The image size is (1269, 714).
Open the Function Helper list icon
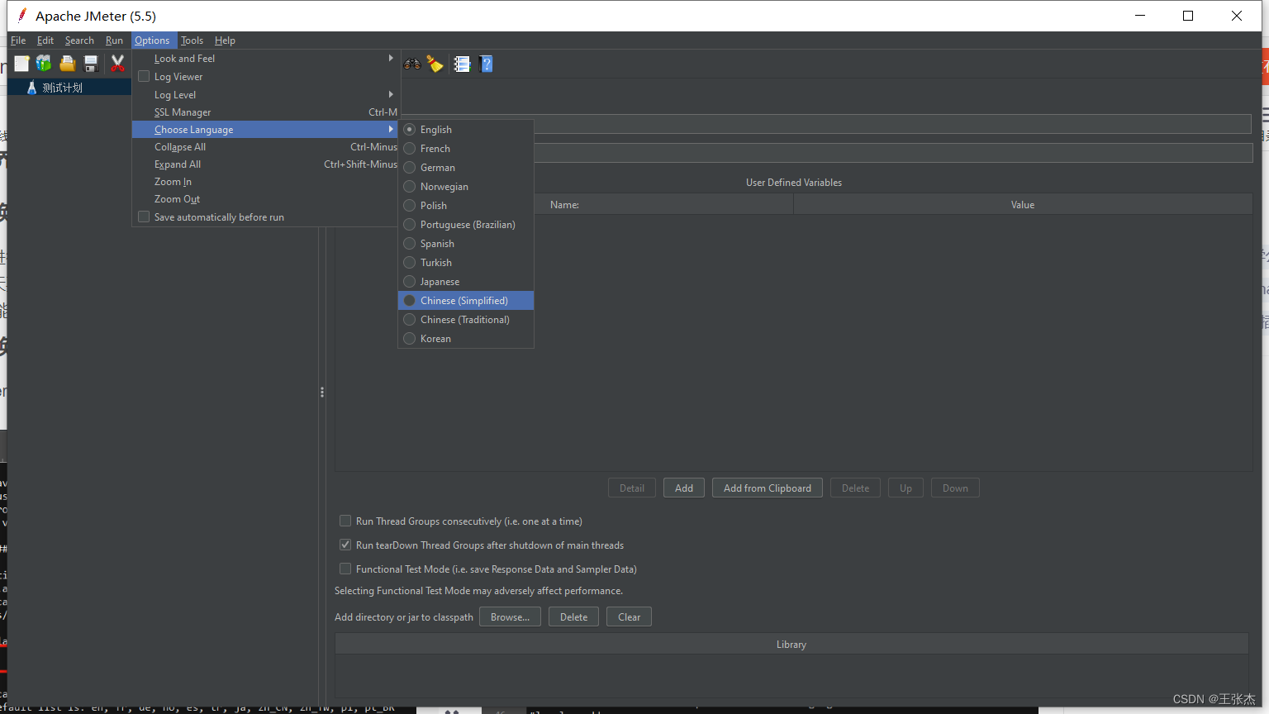tap(462, 64)
